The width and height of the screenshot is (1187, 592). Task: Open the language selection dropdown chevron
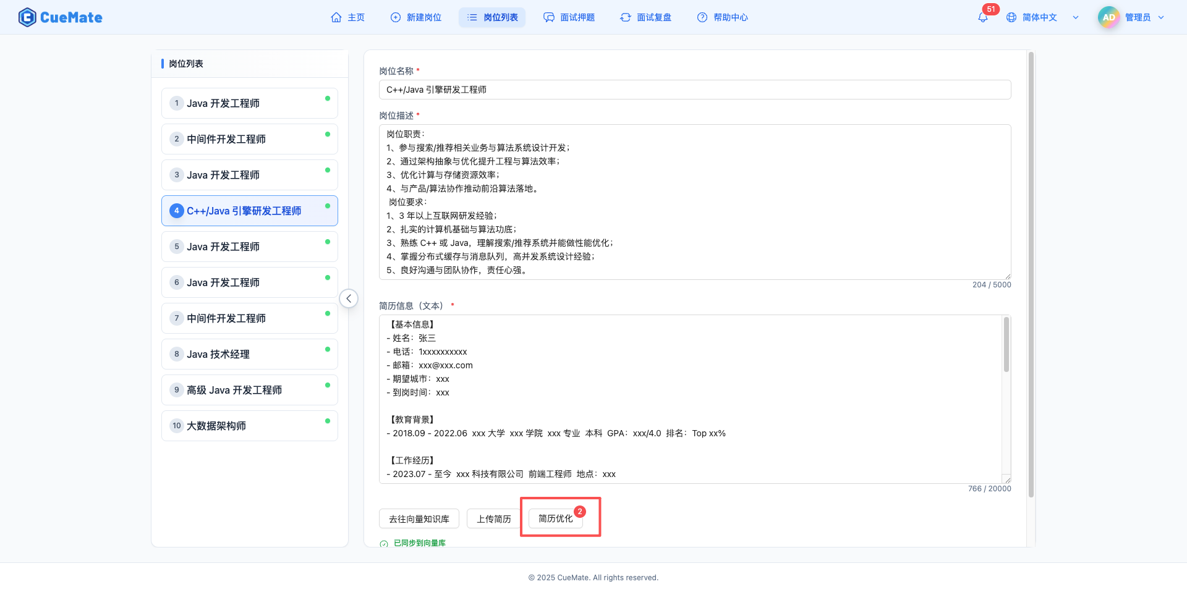(x=1076, y=17)
